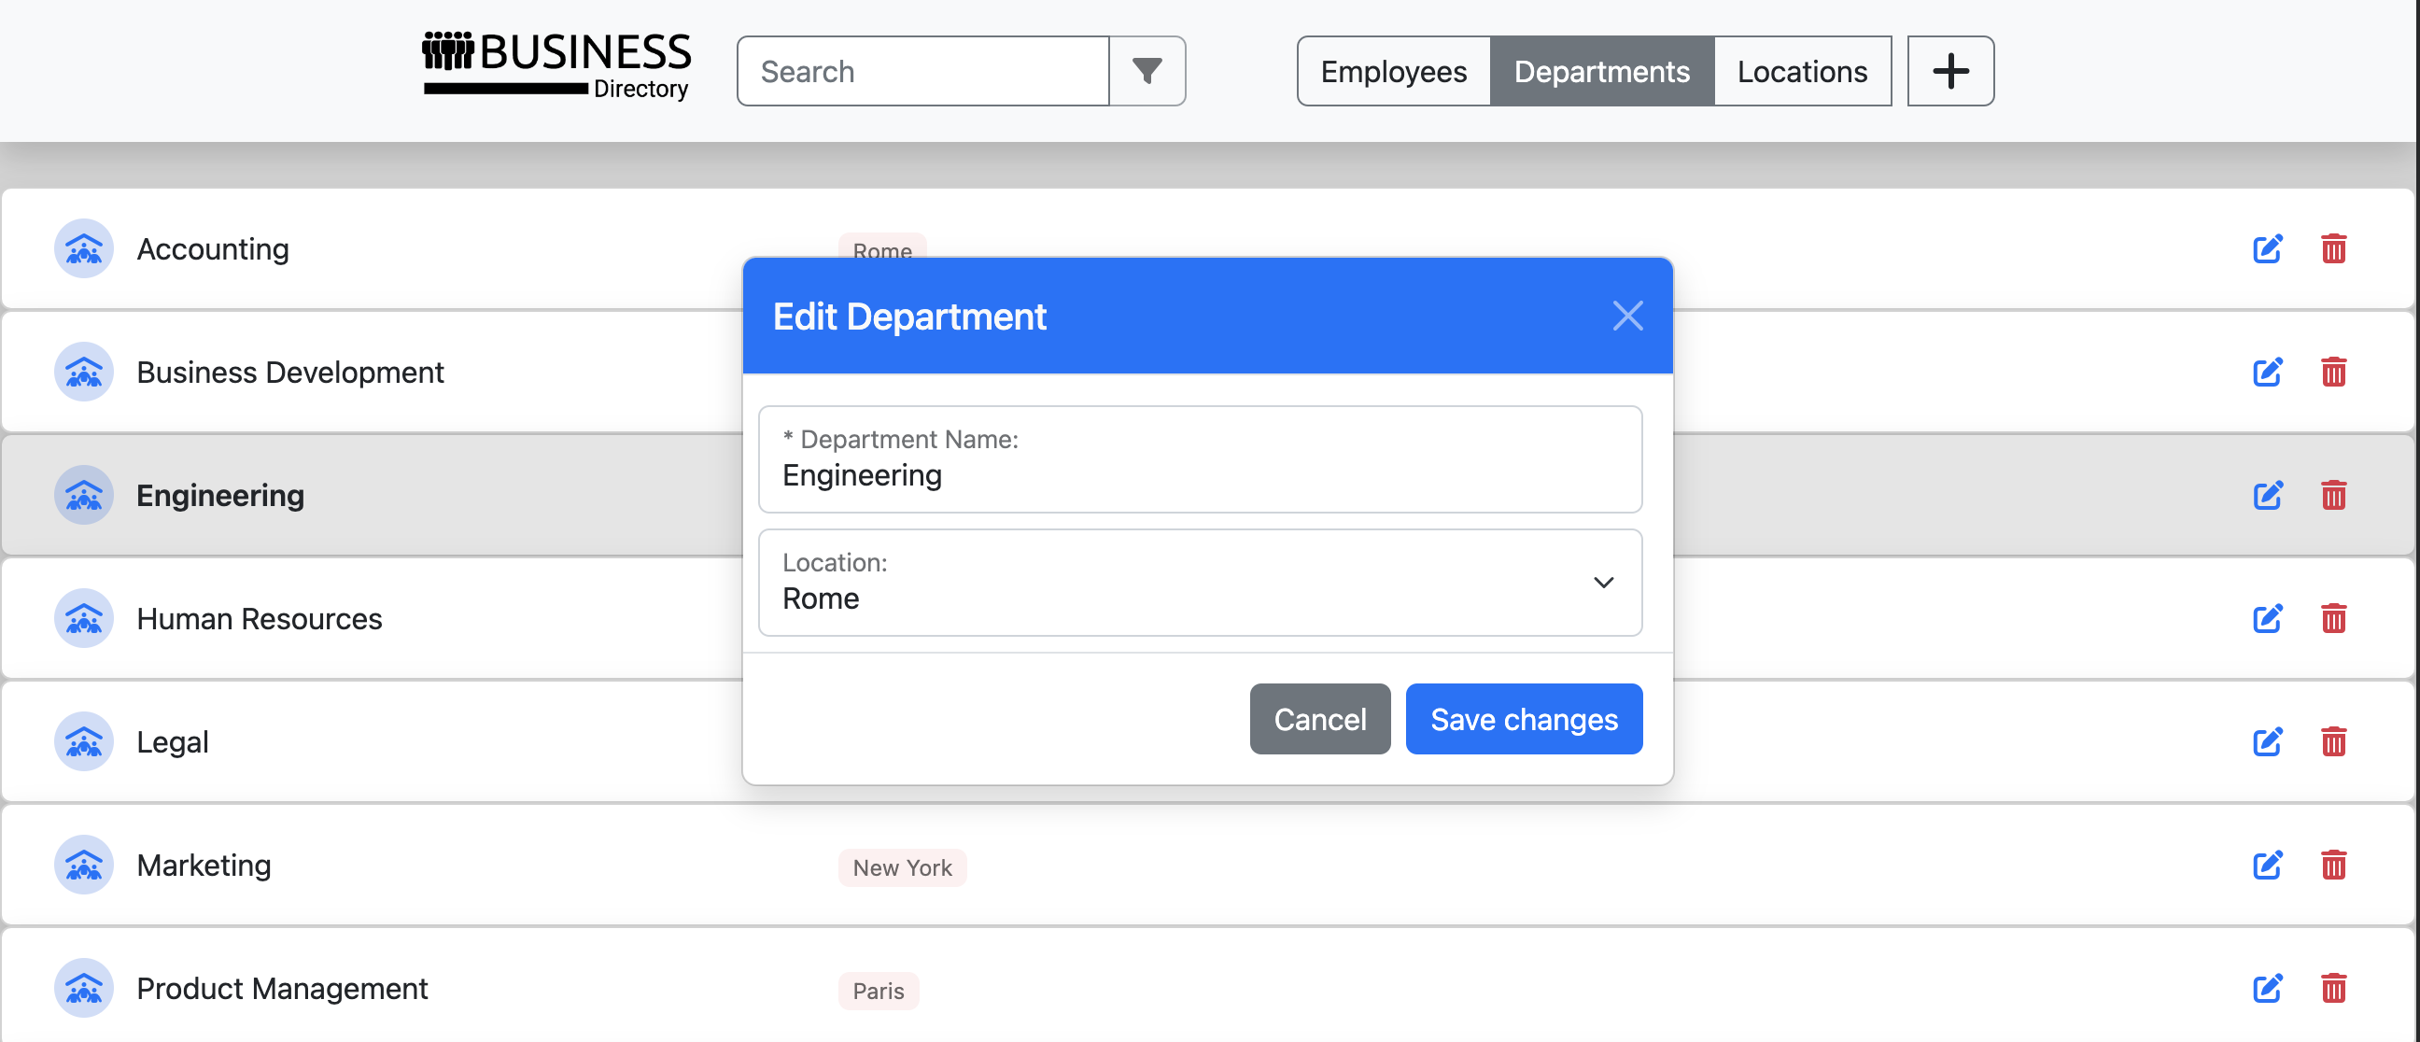Click the Business Directory logo

tap(556, 65)
